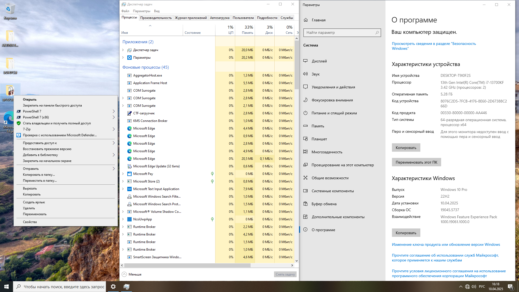This screenshot has width=519, height=292.
Task: Click the taskbar search box
Action: pyautogui.click(x=59, y=287)
